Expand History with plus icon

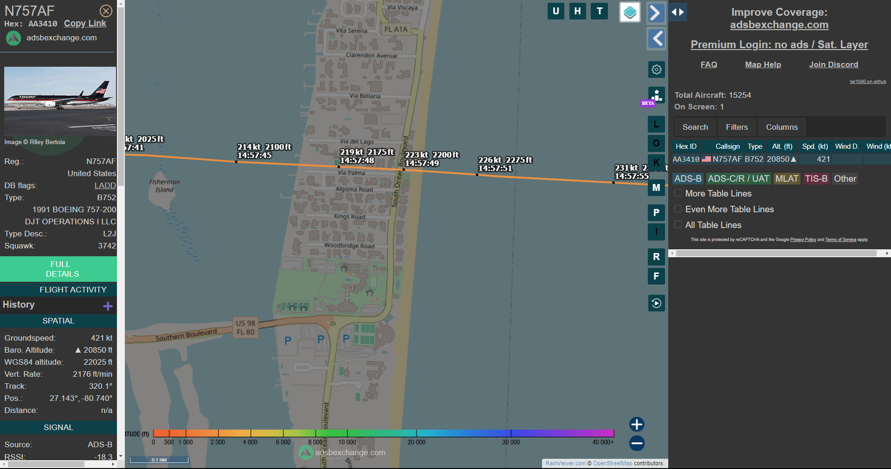[x=108, y=306]
